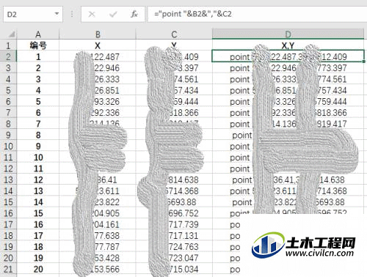Select column D header
367x277 pixels.
[x=288, y=34]
